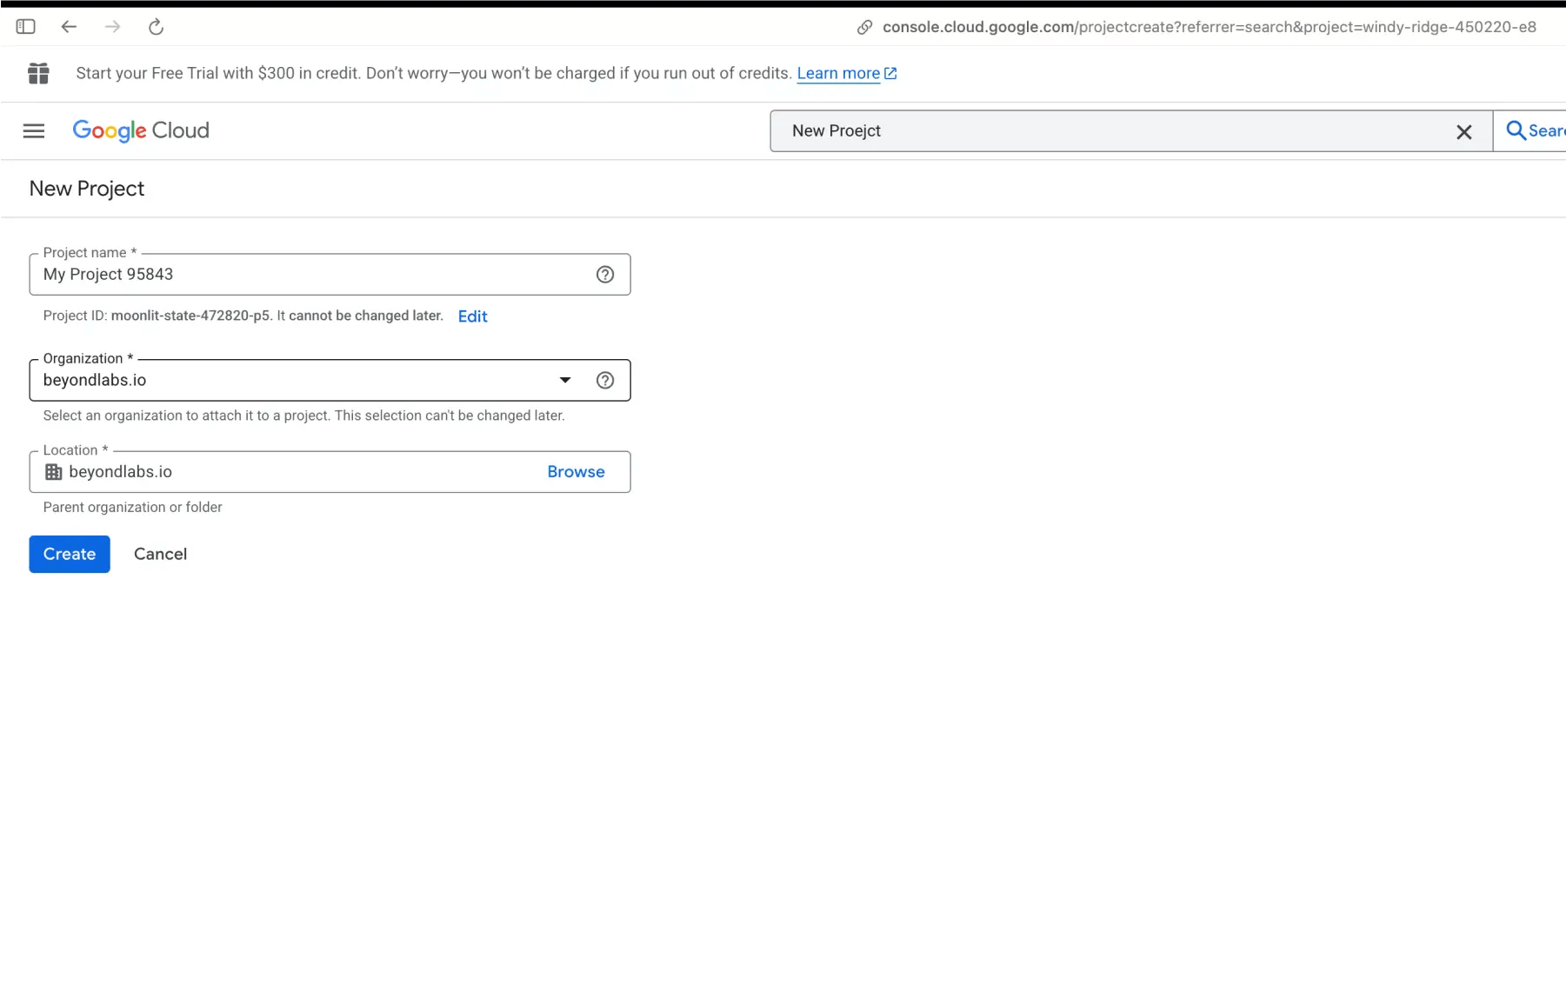The width and height of the screenshot is (1566, 1005).
Task: Open help for the Organization field
Action: 605,380
